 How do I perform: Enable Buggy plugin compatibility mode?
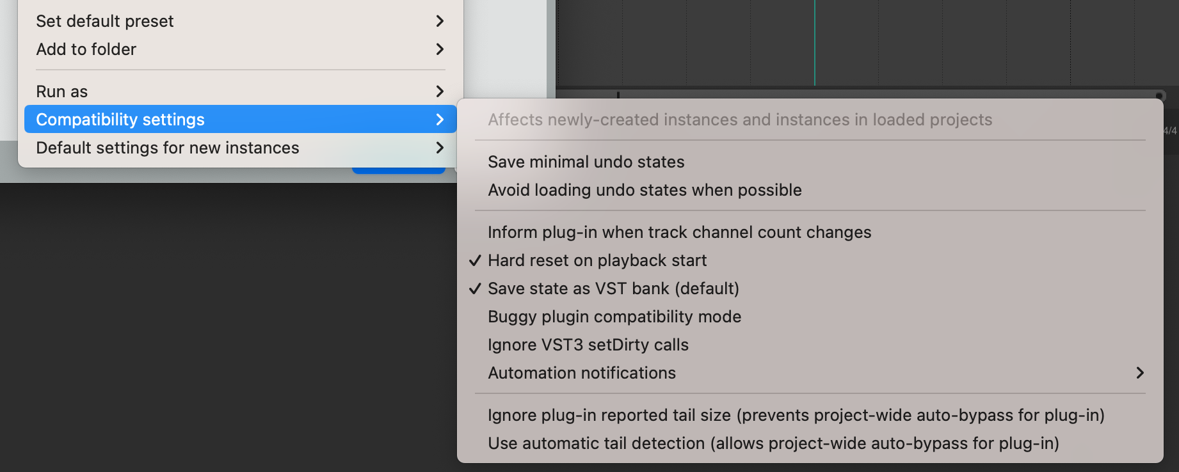click(614, 317)
